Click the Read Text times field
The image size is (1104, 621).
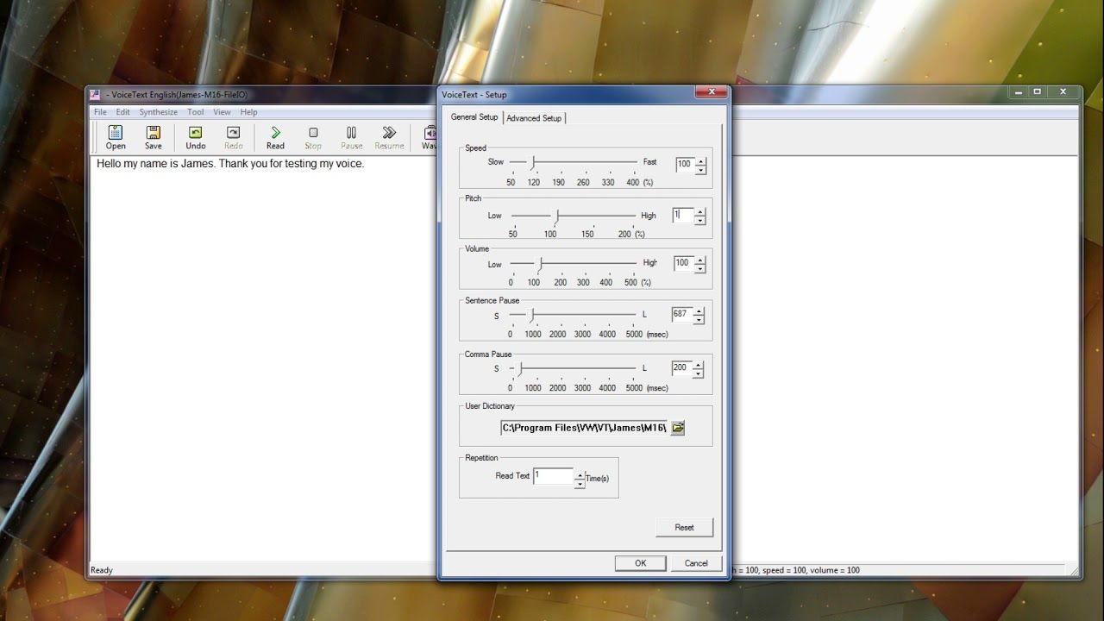point(554,476)
